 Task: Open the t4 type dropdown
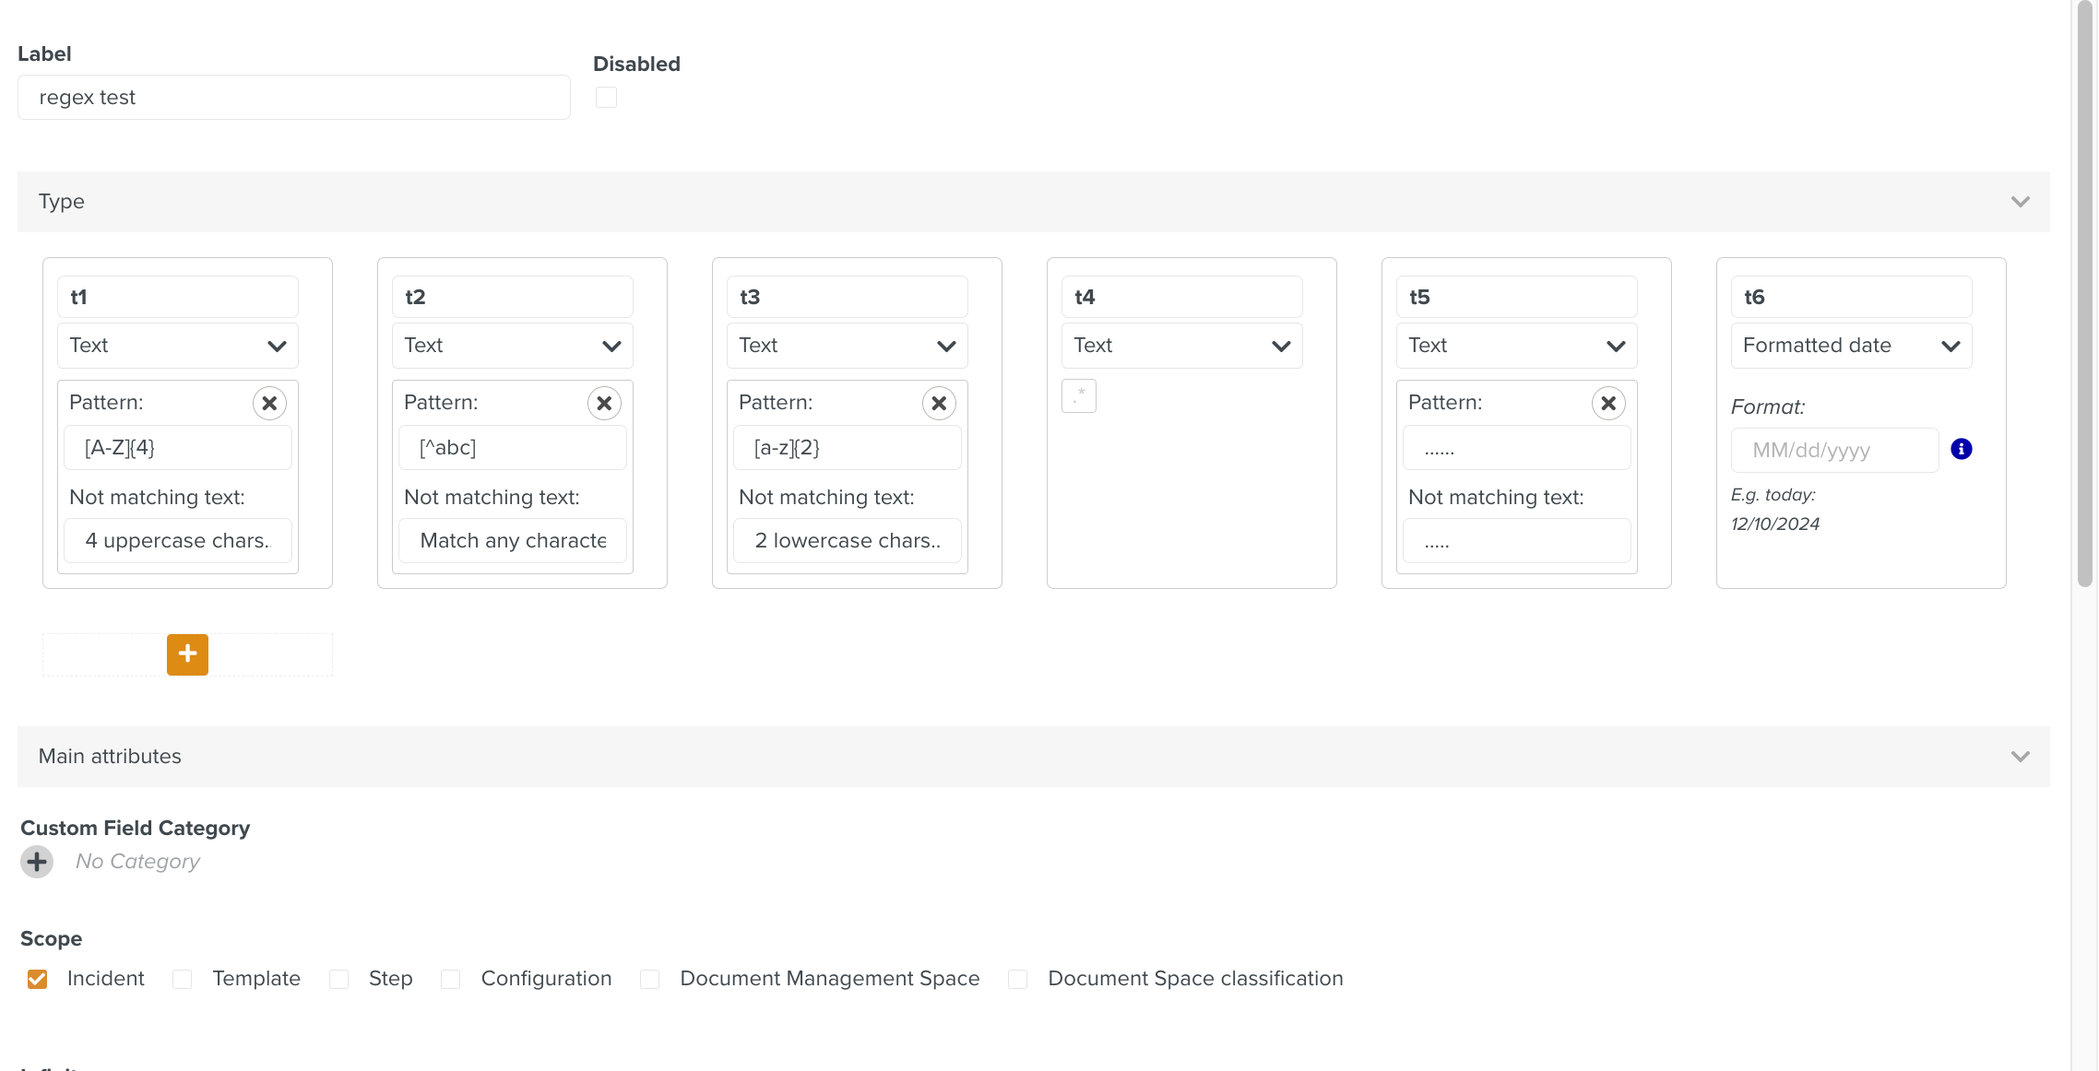[1182, 346]
